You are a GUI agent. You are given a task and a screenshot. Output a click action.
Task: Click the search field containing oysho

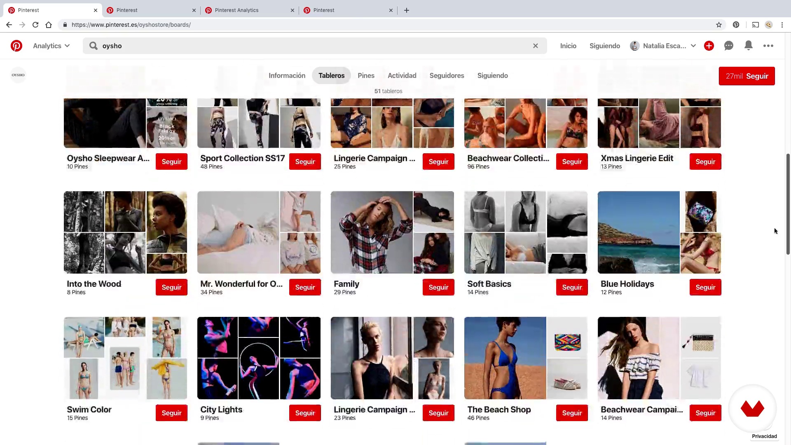pyautogui.click(x=315, y=46)
